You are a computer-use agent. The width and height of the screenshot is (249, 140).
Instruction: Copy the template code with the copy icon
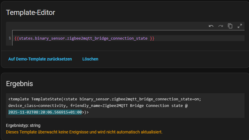230,26
